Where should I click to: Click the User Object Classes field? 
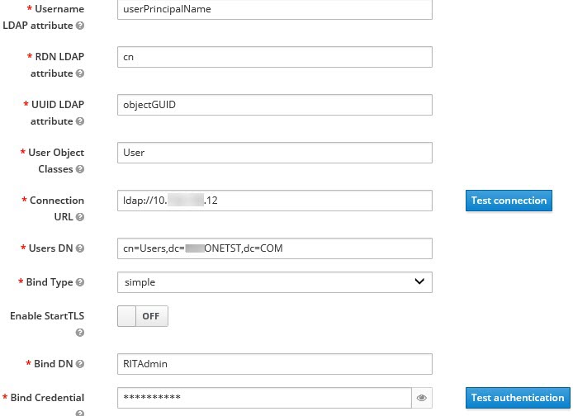pos(275,153)
